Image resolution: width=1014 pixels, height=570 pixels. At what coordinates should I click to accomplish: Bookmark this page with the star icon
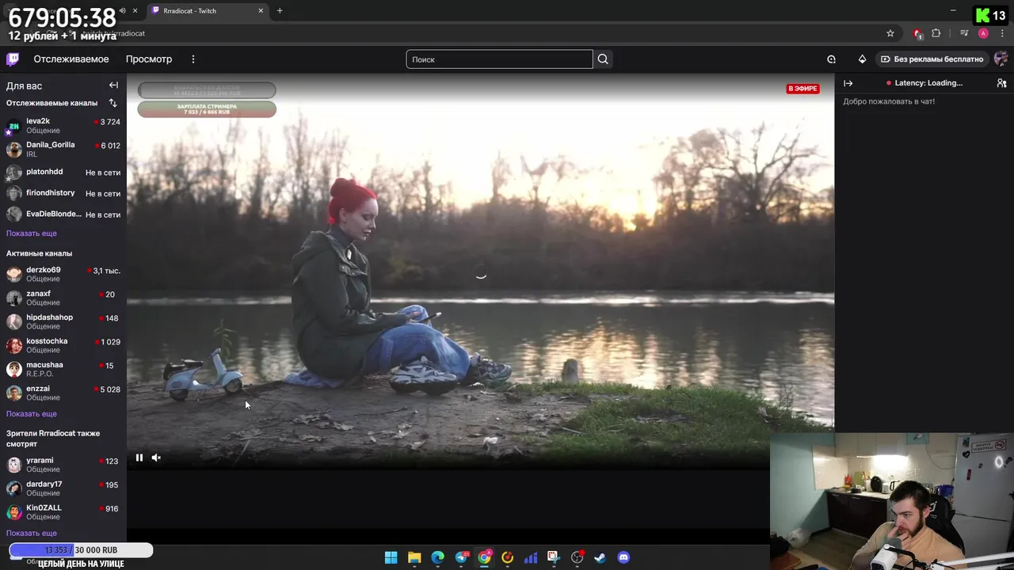[x=890, y=33]
